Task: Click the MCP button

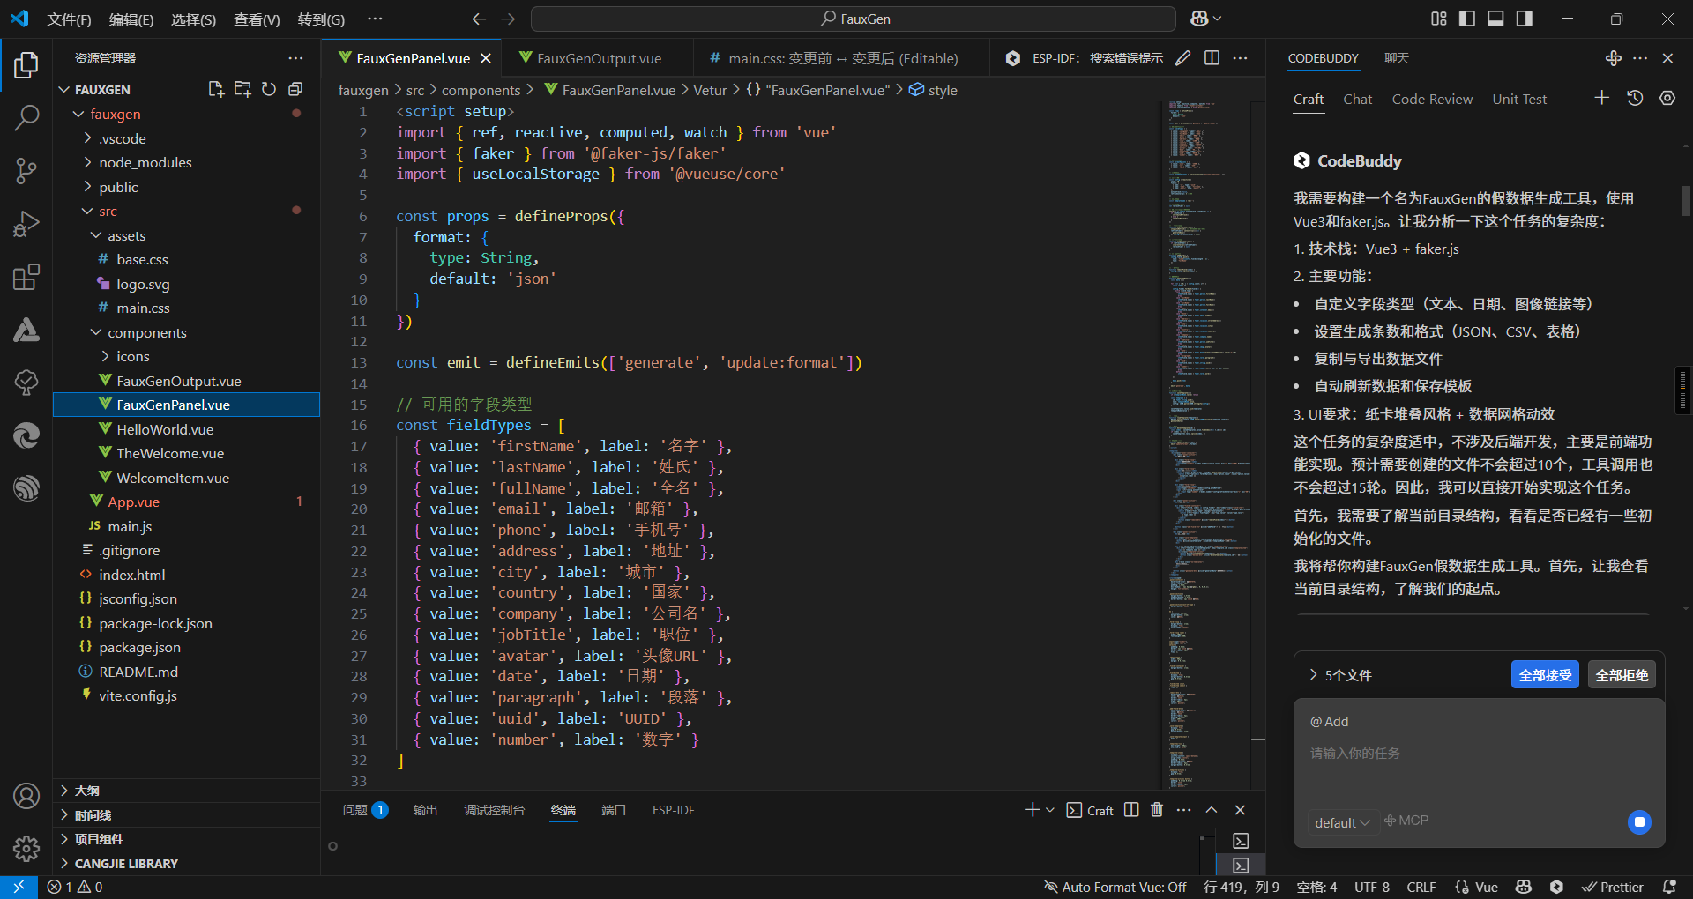Action: [x=1406, y=821]
